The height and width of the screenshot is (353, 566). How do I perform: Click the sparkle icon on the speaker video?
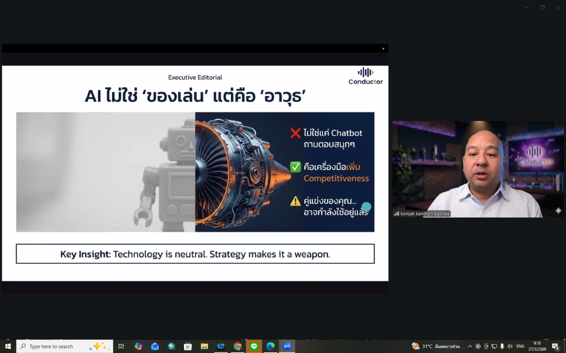point(558,211)
